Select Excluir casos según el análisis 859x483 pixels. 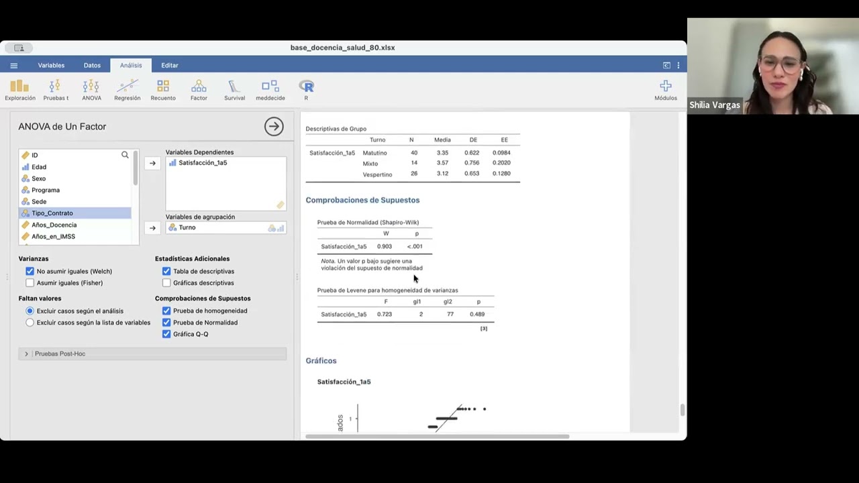click(x=30, y=311)
